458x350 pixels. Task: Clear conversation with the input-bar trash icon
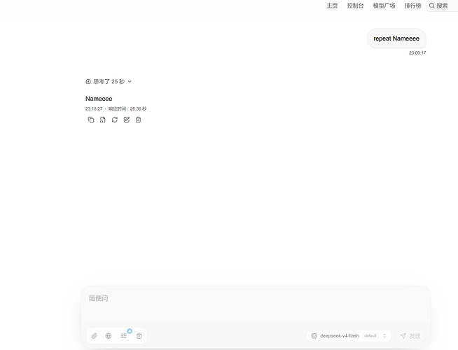139,336
